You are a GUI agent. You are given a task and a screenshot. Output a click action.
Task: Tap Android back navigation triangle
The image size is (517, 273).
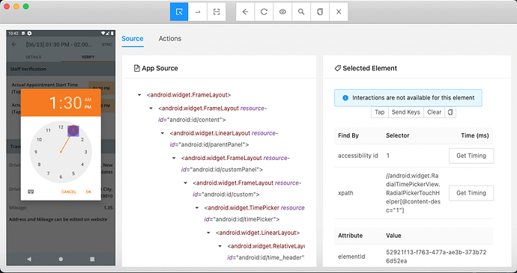click(29, 260)
